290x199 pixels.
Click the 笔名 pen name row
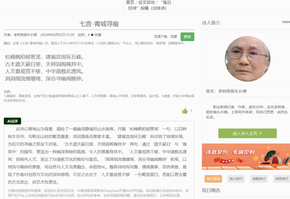click(226, 91)
